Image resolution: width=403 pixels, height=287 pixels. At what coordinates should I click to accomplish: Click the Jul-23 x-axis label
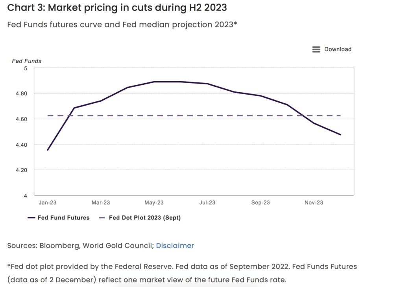(x=207, y=203)
